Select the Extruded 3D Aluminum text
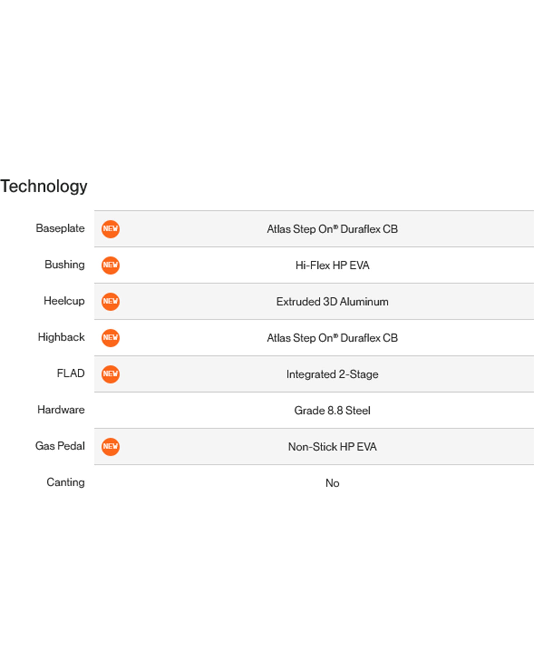 click(332, 302)
